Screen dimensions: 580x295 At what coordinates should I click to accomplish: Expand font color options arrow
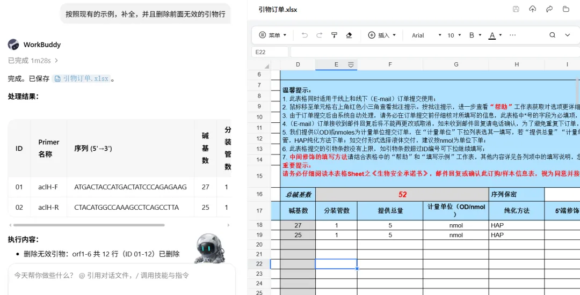[x=501, y=35]
